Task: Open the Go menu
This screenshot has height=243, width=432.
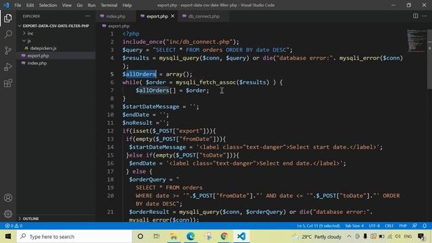Action: tap(80, 5)
